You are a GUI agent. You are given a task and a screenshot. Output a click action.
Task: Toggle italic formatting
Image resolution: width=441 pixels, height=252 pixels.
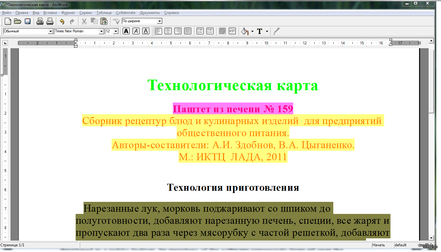pos(136,31)
